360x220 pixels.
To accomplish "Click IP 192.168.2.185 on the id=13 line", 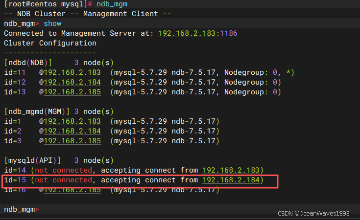I will tap(72, 92).
